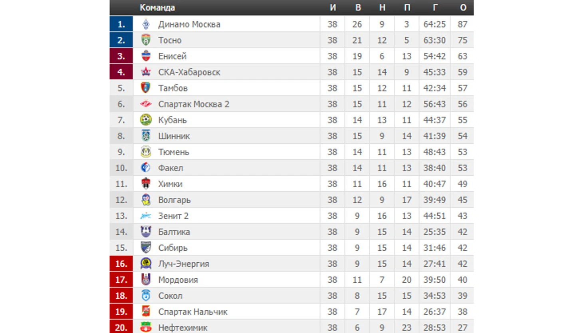Click the Нефтехимик team emblem
583x333 pixels.
[146, 327]
